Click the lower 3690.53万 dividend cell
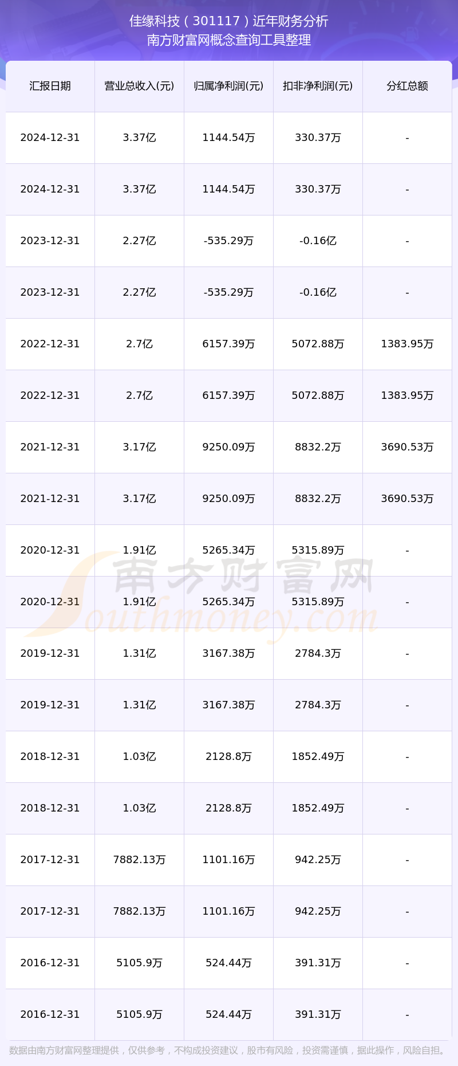The image size is (458, 1066). [x=407, y=499]
